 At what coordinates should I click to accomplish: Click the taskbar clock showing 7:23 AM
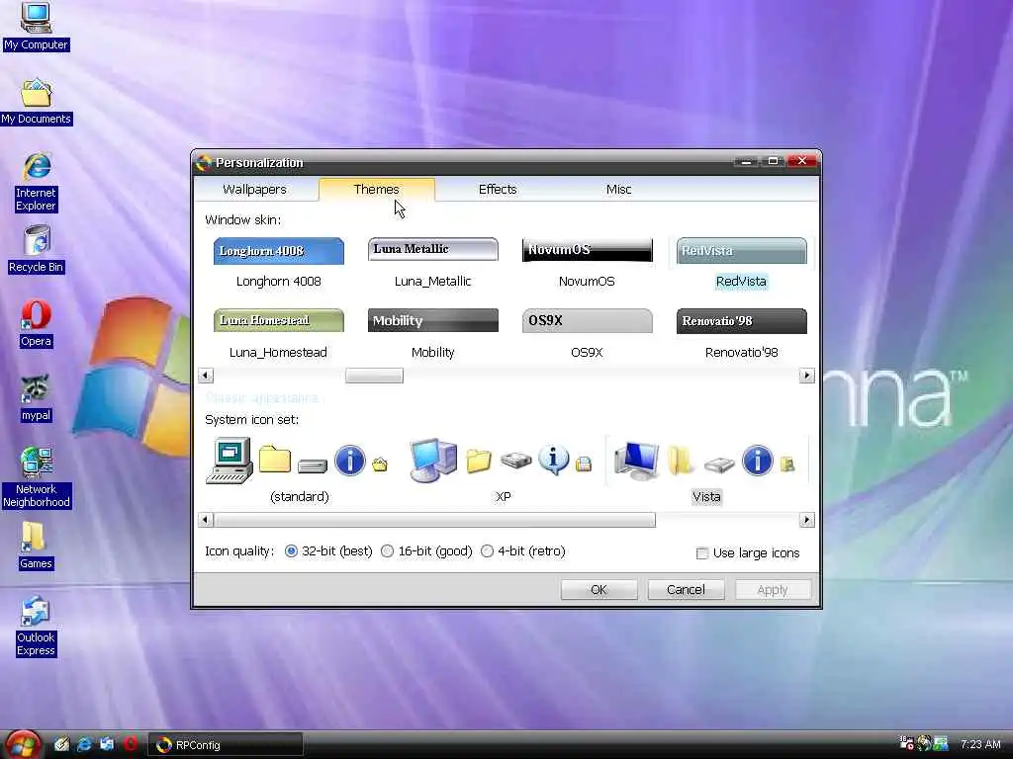tap(980, 744)
